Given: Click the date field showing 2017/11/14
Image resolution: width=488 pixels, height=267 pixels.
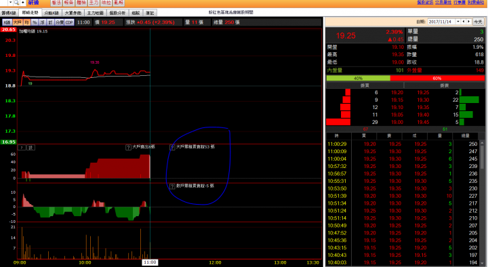Looking at the screenshot, I should coord(442,22).
